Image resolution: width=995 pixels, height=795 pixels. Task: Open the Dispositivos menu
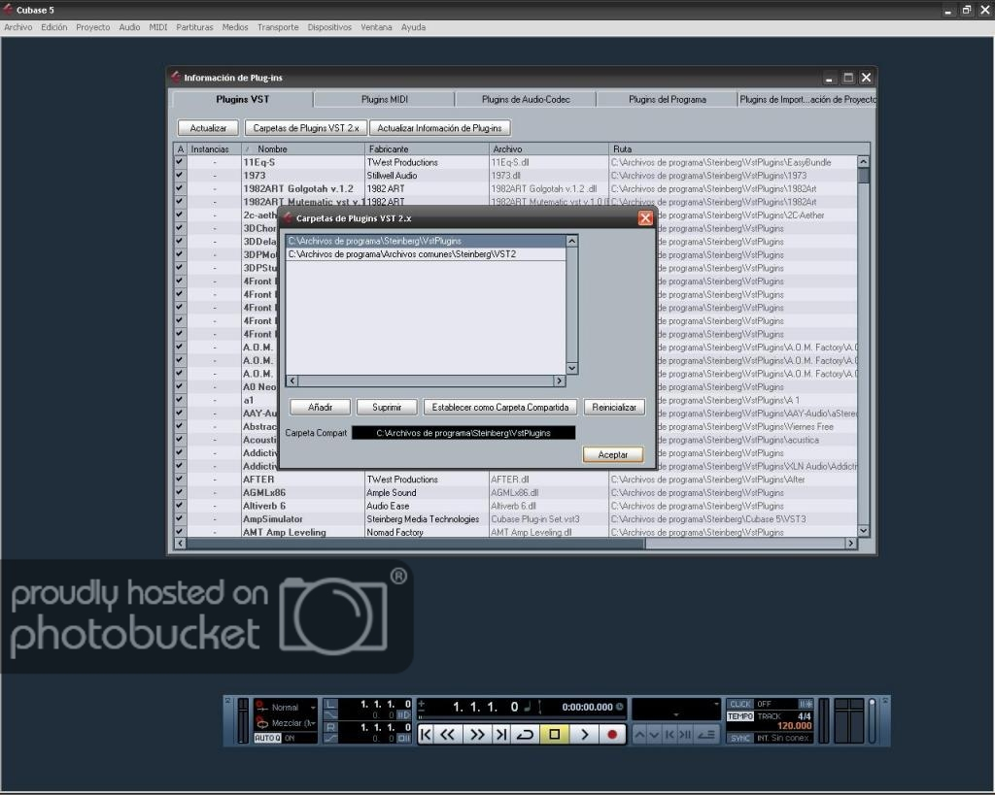point(329,27)
